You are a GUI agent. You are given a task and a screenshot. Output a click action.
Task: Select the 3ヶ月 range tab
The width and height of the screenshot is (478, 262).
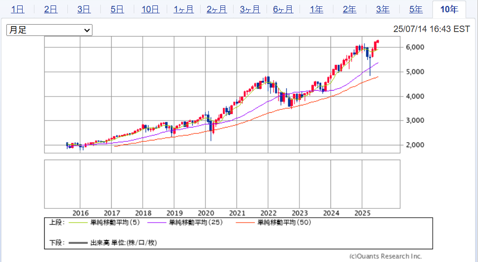pyautogui.click(x=250, y=9)
